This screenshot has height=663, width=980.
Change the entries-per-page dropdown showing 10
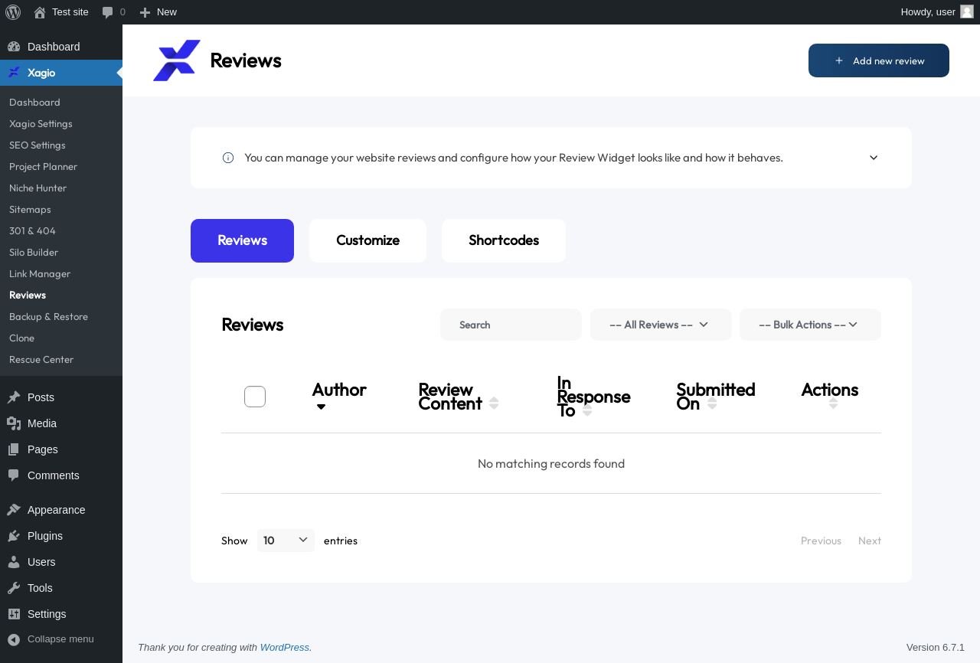click(x=286, y=541)
